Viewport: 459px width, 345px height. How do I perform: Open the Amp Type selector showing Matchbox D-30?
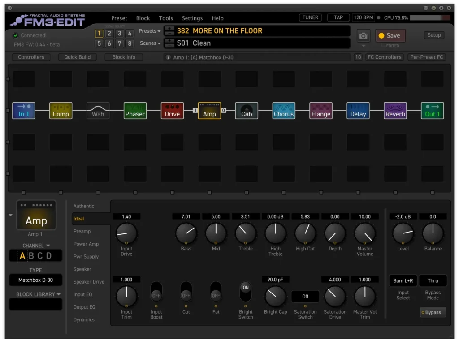pyautogui.click(x=35, y=280)
